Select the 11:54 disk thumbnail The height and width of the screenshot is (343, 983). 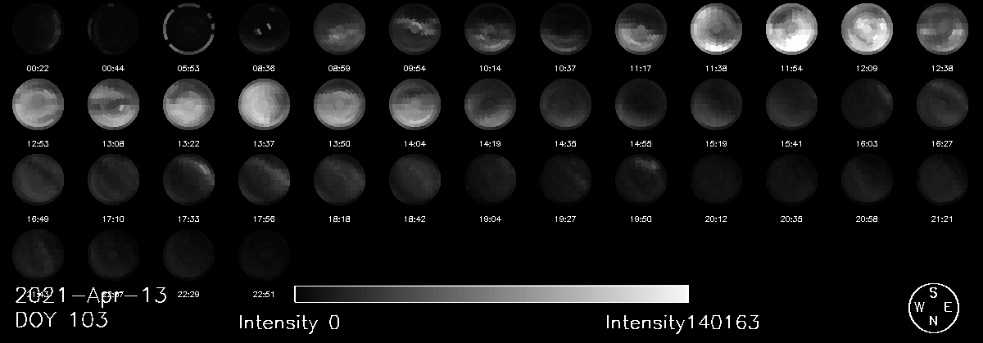pyautogui.click(x=791, y=29)
